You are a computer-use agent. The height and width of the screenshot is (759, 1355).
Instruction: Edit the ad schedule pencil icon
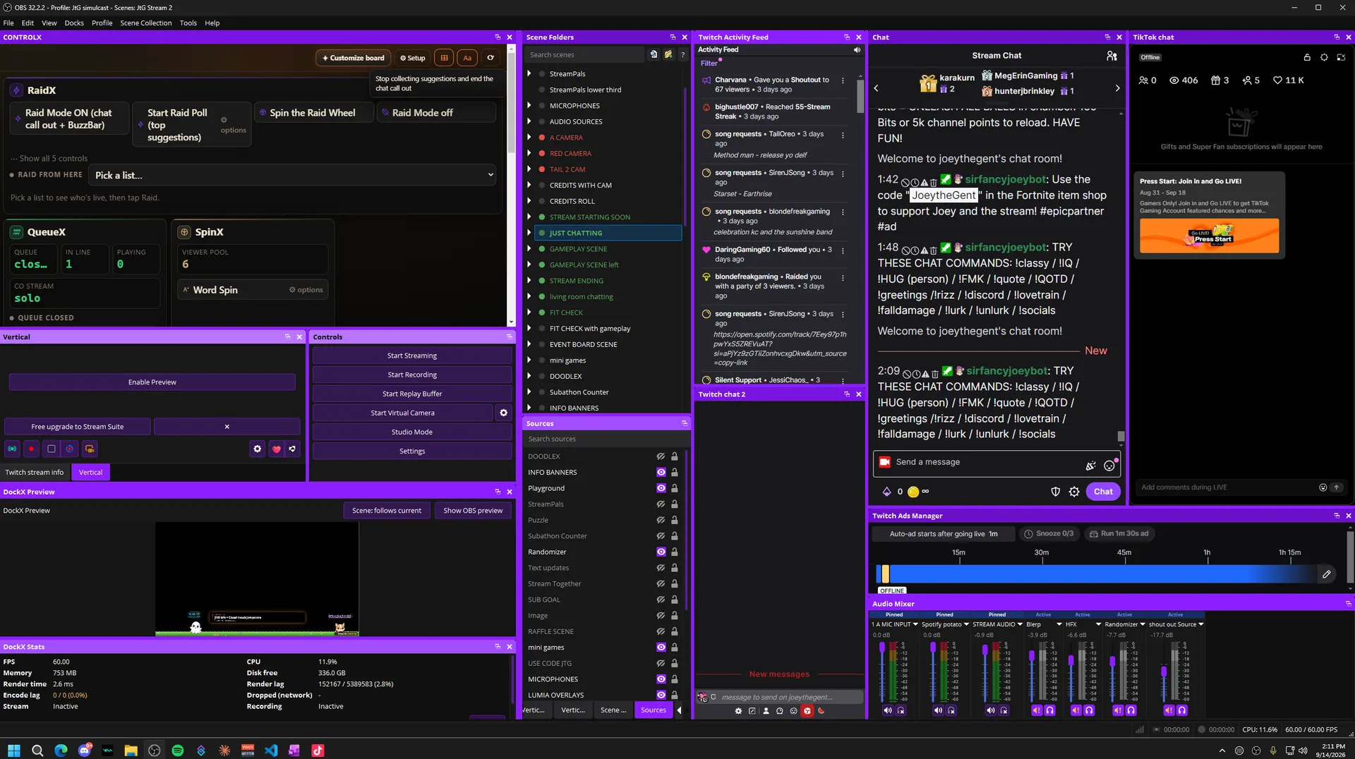pos(1327,574)
